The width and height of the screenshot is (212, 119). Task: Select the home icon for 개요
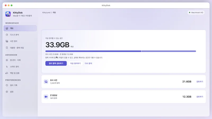point(7,28)
